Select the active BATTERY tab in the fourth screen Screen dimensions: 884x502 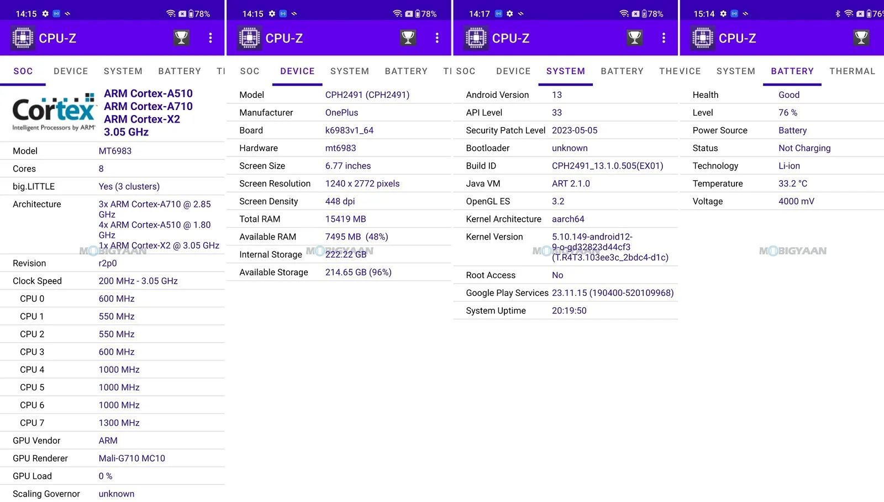click(x=792, y=71)
